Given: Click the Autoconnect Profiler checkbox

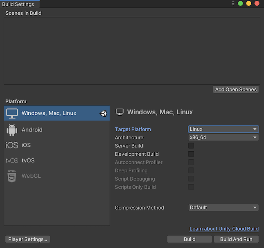Looking at the screenshot, I should point(191,162).
